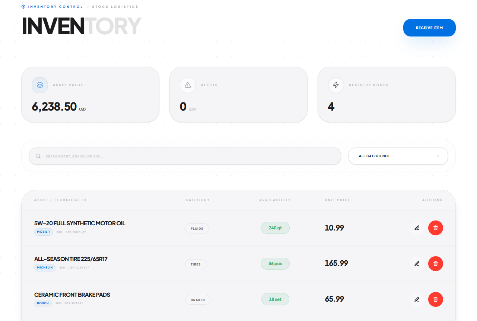Screen dimensions: 477x321
Task: Click the Category column header
Action: 198,200
